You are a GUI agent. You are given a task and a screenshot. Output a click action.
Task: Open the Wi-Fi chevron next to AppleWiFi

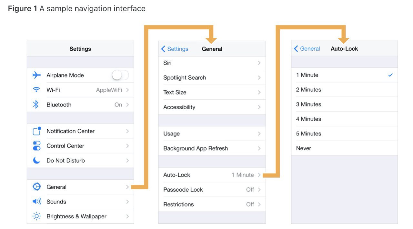(127, 90)
